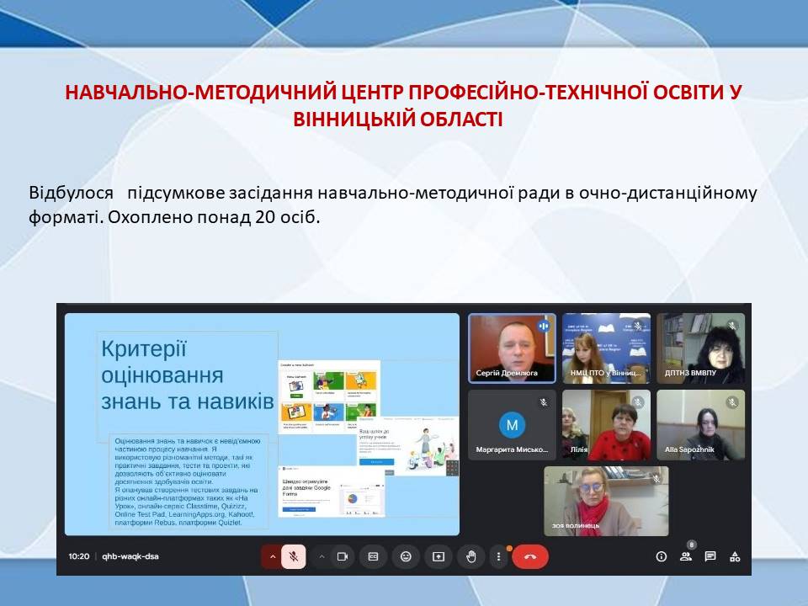Unmute the microphone in the call toolbar
The width and height of the screenshot is (808, 606).
pos(294,556)
